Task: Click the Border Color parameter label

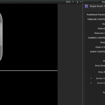Action: pyautogui.click(x=101, y=78)
